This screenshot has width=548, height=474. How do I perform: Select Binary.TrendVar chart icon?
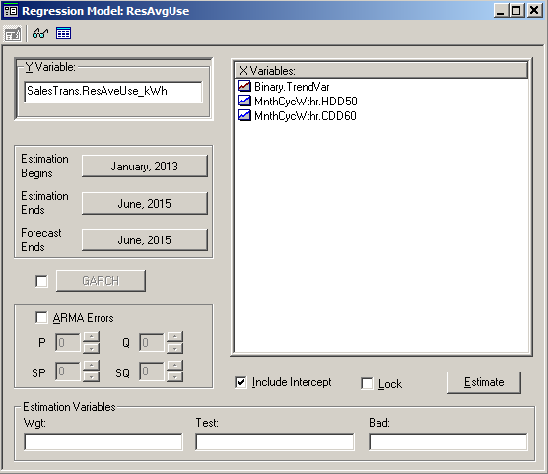click(x=244, y=86)
